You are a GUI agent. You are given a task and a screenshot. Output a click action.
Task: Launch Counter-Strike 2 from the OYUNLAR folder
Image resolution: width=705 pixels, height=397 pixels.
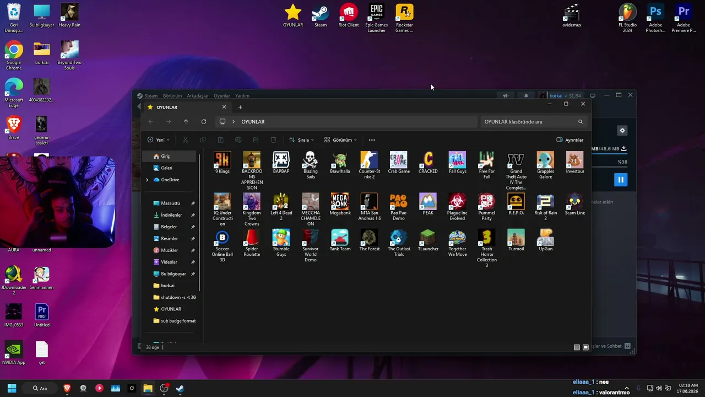pos(369,165)
